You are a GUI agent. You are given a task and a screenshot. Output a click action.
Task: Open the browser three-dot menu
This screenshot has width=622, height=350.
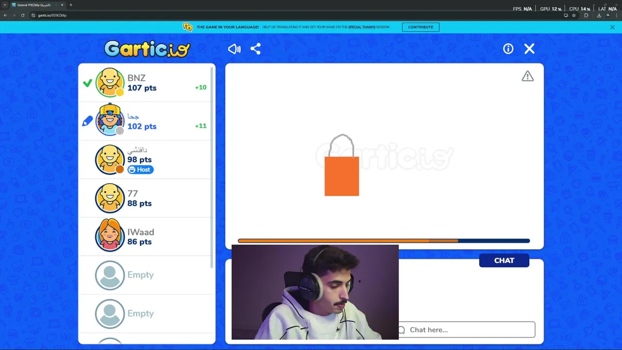click(617, 15)
